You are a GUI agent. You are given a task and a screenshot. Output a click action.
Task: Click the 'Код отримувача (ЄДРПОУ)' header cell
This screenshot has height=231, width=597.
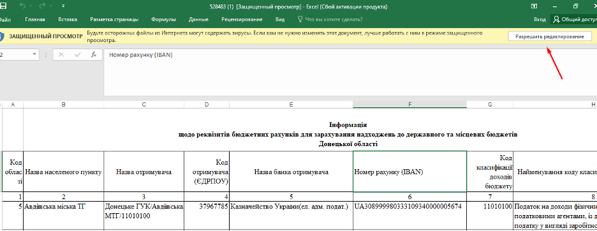pos(207,172)
